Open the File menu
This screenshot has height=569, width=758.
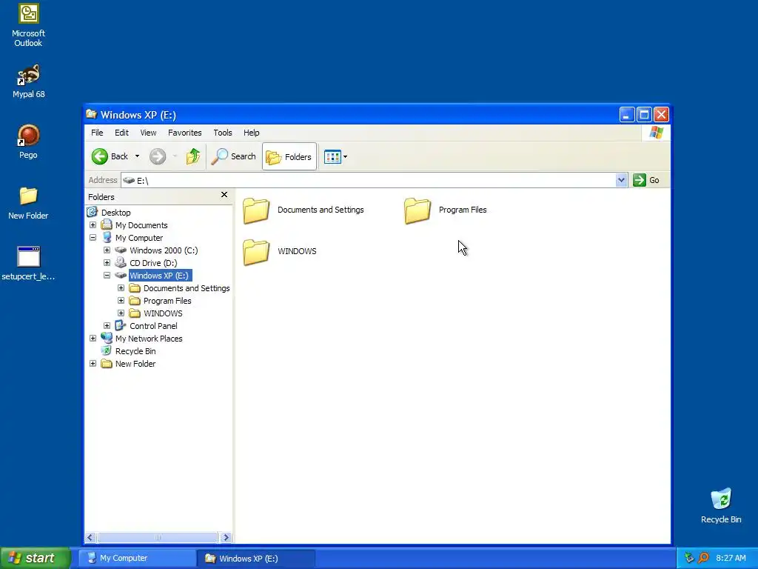pyautogui.click(x=97, y=133)
